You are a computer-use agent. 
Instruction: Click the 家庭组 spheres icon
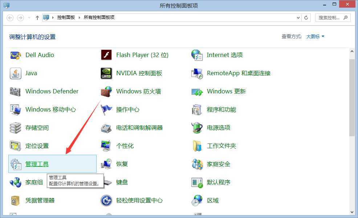16,182
